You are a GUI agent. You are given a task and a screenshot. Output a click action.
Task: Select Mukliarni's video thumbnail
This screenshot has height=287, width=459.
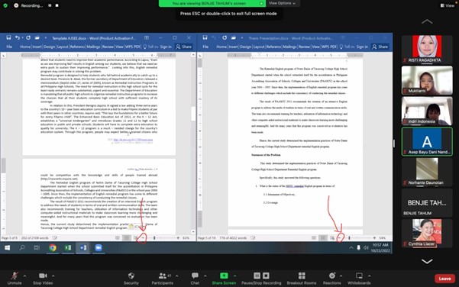click(427, 80)
